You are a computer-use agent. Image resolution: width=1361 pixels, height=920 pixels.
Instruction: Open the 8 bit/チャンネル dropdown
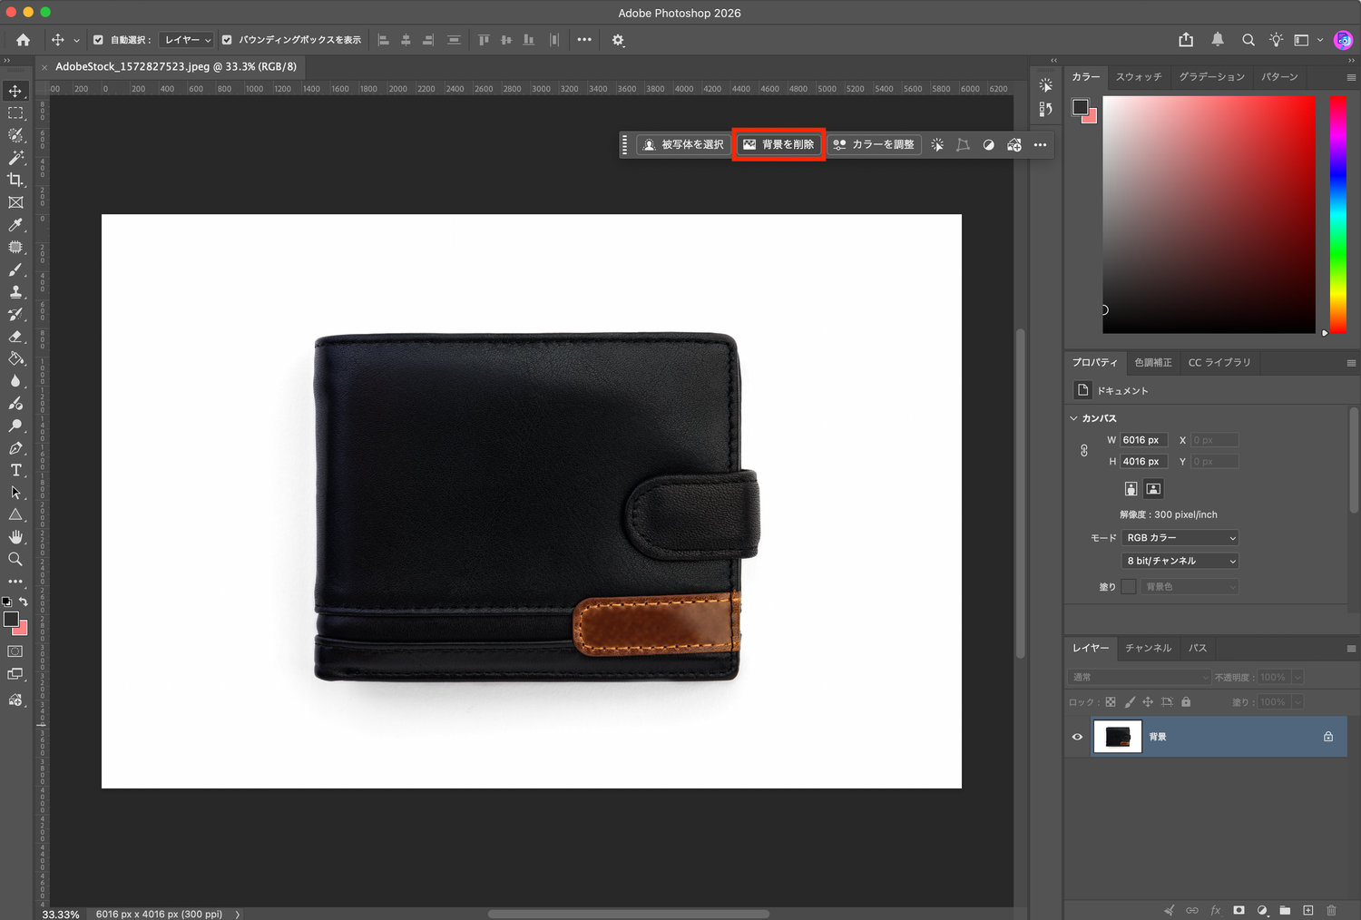1180,561
